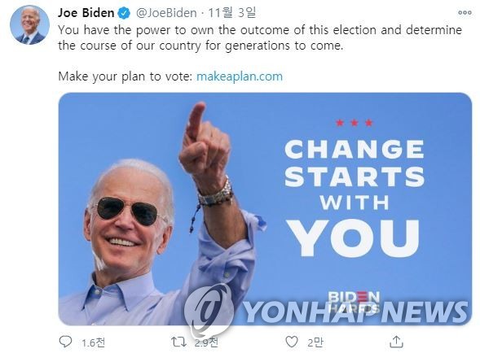Retweet using the retweet arrows icon
Image resolution: width=480 pixels, height=353 pixels.
(x=178, y=342)
